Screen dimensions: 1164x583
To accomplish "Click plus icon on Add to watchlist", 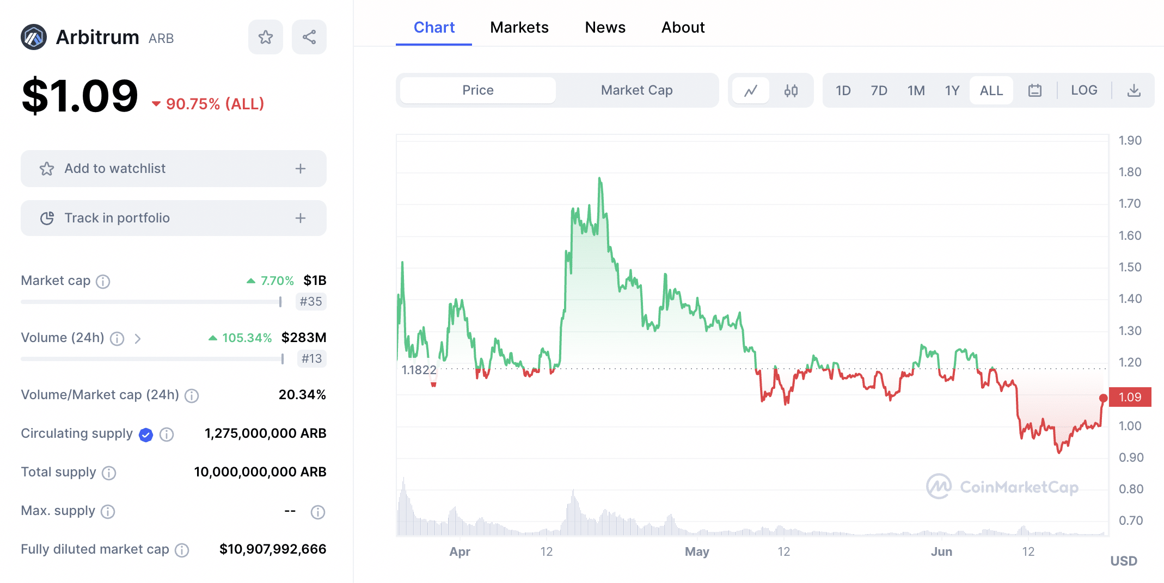I will coord(301,169).
